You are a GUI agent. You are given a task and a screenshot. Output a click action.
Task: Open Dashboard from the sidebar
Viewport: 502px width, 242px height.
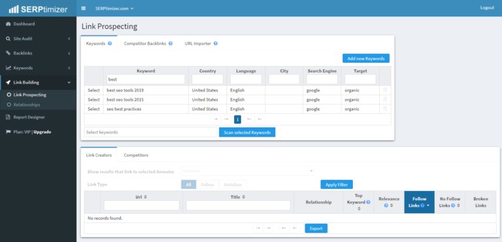[x=24, y=24]
